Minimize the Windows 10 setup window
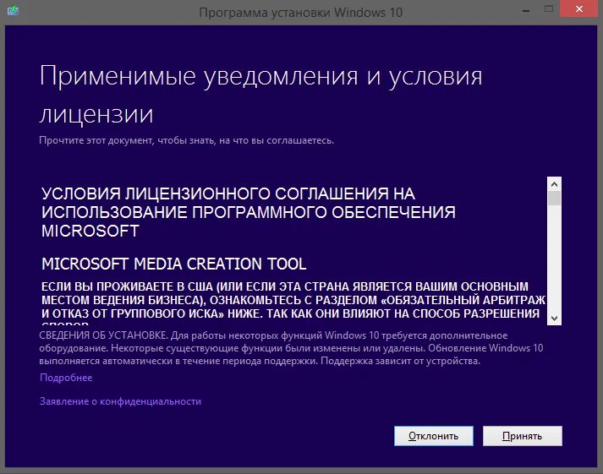 click(526, 9)
